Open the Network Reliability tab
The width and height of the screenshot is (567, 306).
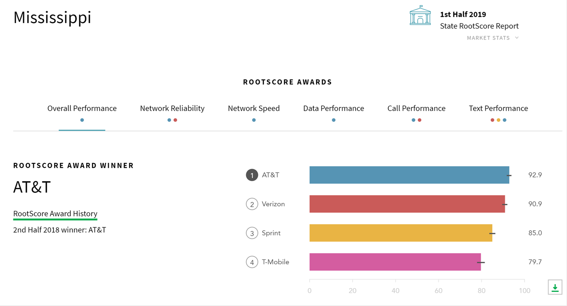tap(172, 109)
